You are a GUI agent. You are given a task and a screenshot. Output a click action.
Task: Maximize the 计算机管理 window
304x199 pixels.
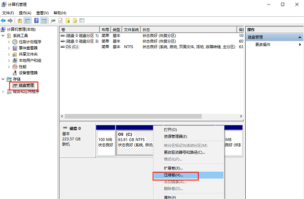283,4
